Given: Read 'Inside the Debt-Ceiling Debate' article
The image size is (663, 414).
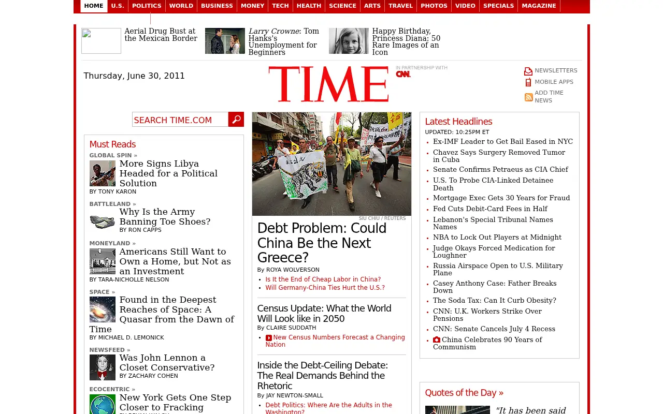Looking at the screenshot, I should point(322,376).
